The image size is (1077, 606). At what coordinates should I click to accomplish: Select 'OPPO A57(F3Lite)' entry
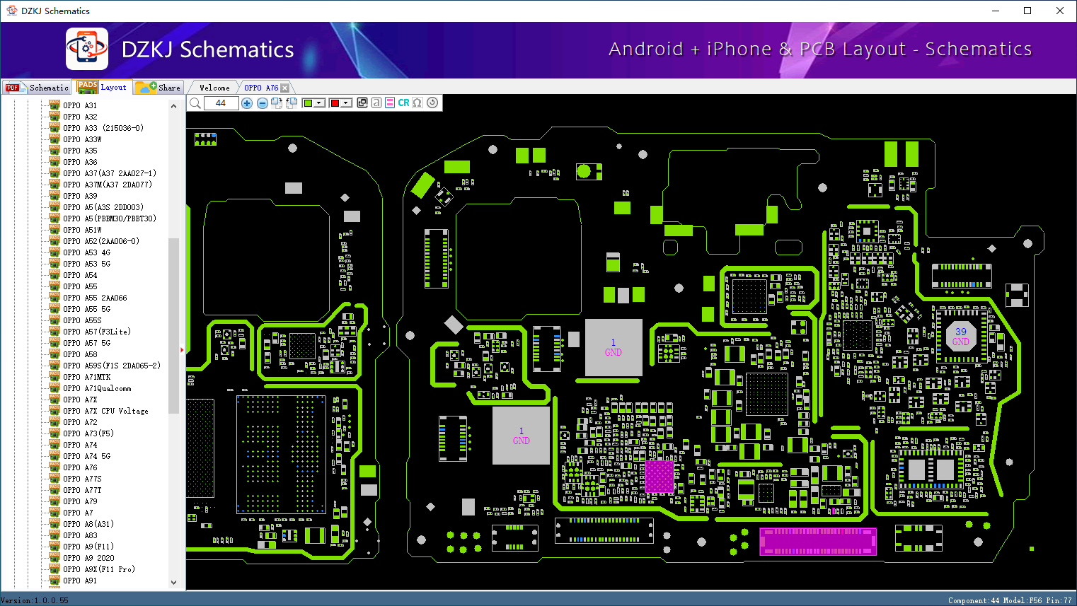pos(97,332)
